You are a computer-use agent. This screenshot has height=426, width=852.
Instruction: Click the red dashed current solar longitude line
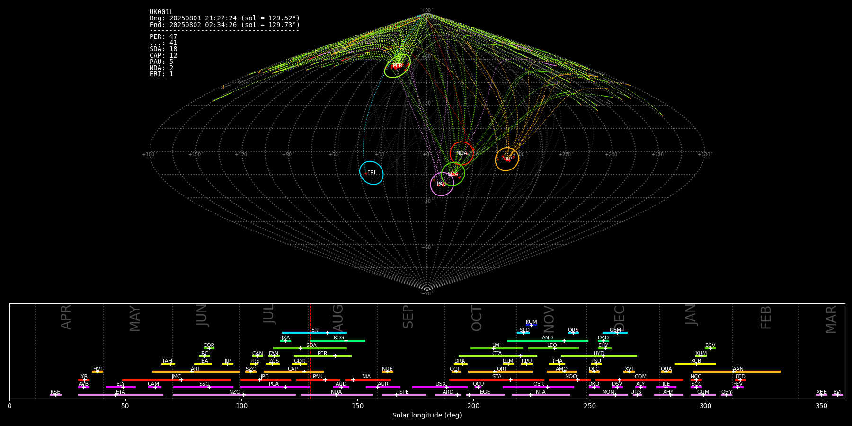pyautogui.click(x=311, y=351)
